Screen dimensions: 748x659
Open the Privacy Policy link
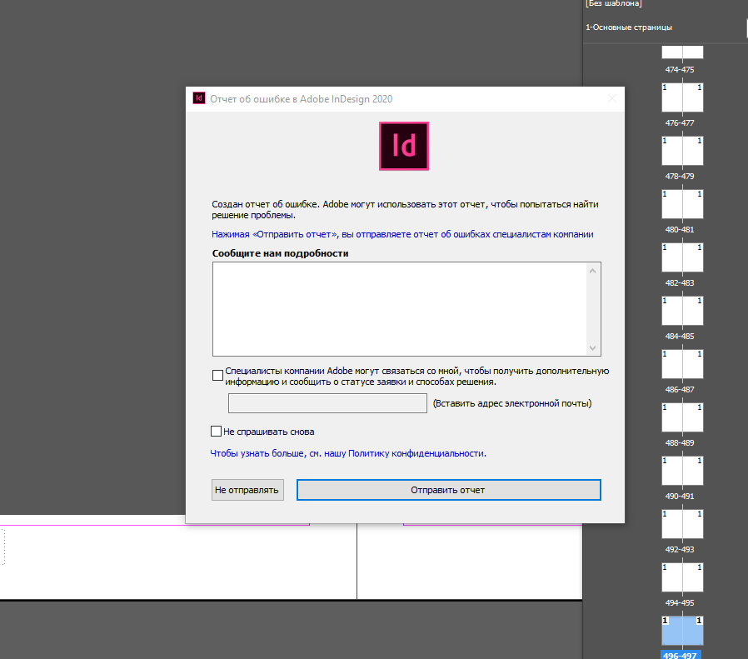(x=348, y=453)
